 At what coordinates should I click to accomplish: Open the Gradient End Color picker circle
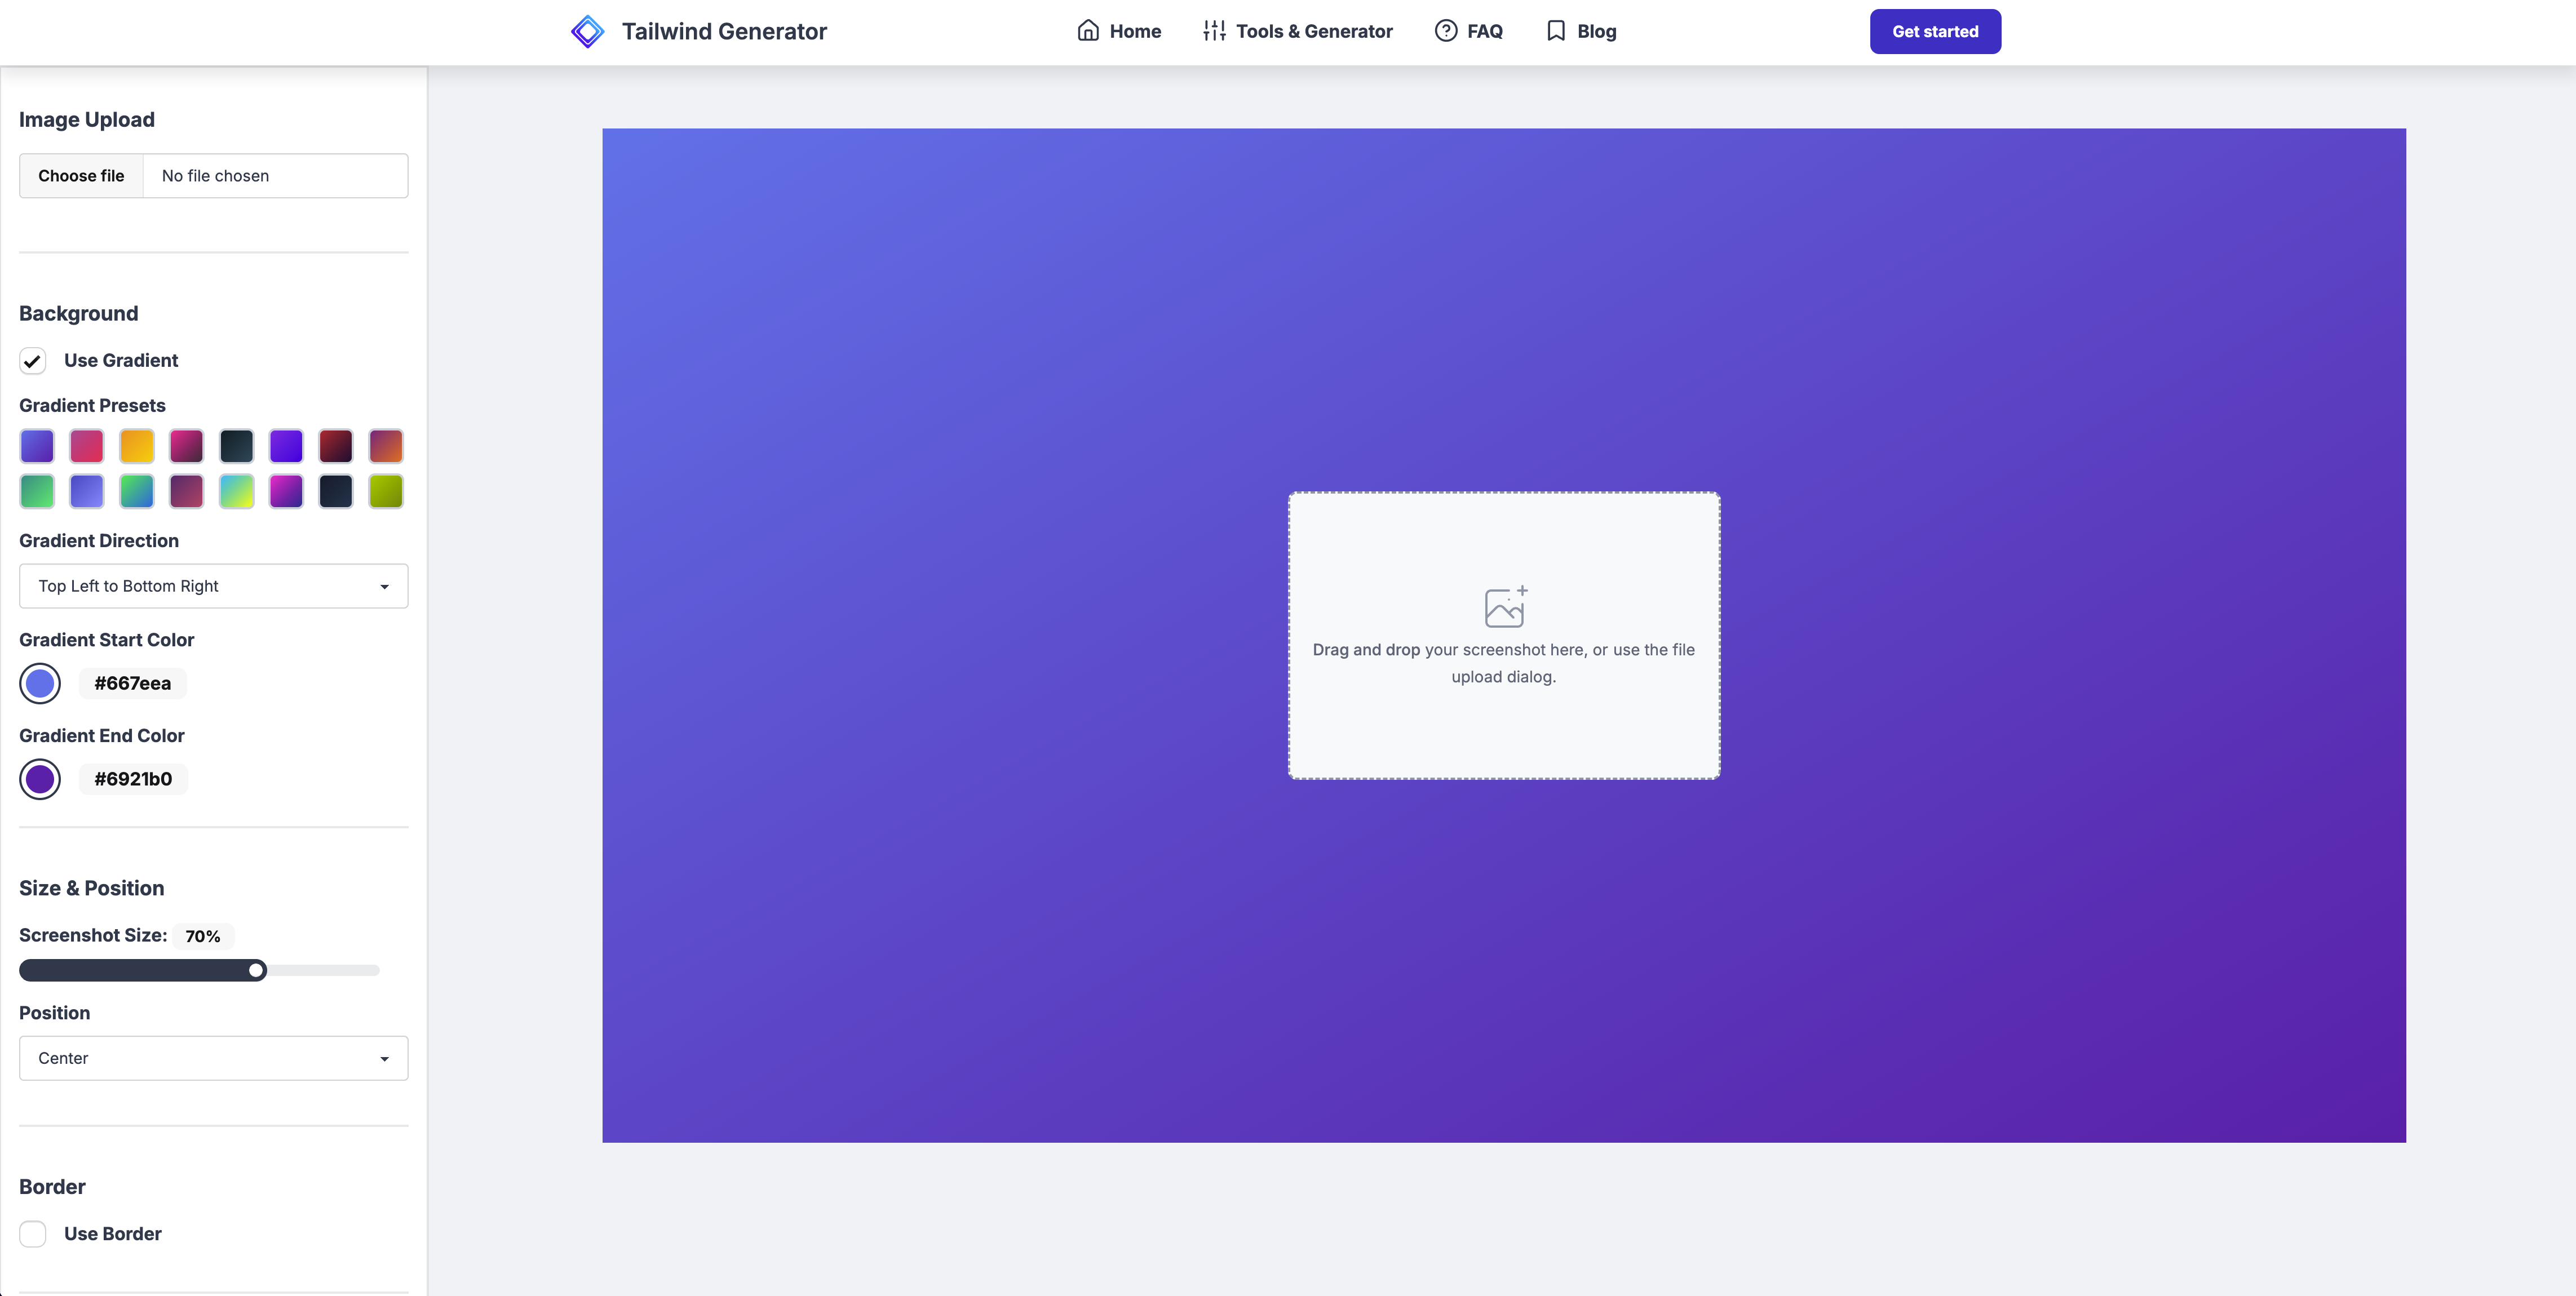(x=40, y=779)
